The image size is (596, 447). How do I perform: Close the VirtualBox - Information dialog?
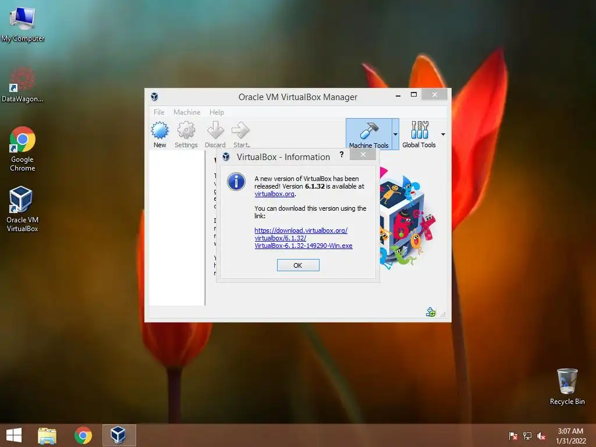coord(363,154)
